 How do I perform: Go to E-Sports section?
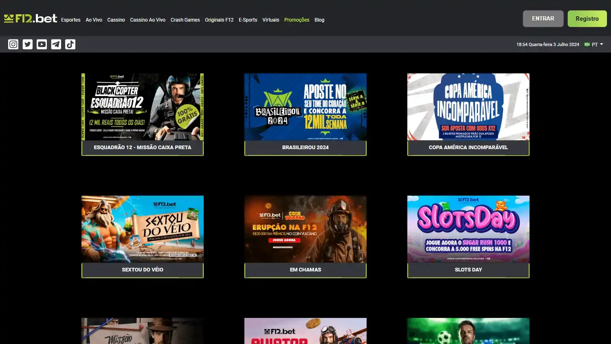pyautogui.click(x=248, y=20)
